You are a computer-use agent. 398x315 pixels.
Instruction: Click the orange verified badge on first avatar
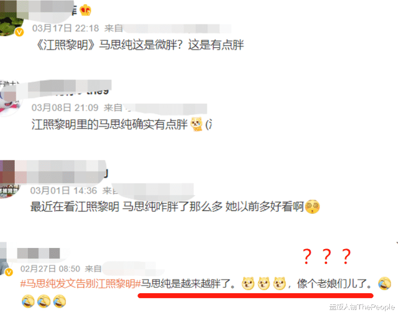(x=19, y=32)
